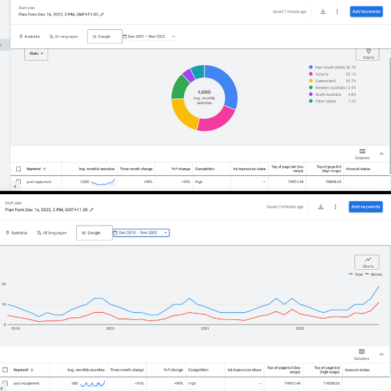Screen dimensions: 391x391
Task: Tick pool equipment row checkbox, bottom table
Action: (5, 383)
